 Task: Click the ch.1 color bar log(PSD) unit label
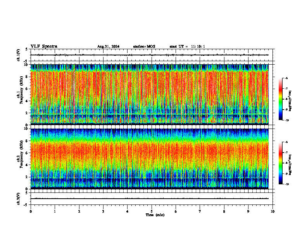[290, 101]
